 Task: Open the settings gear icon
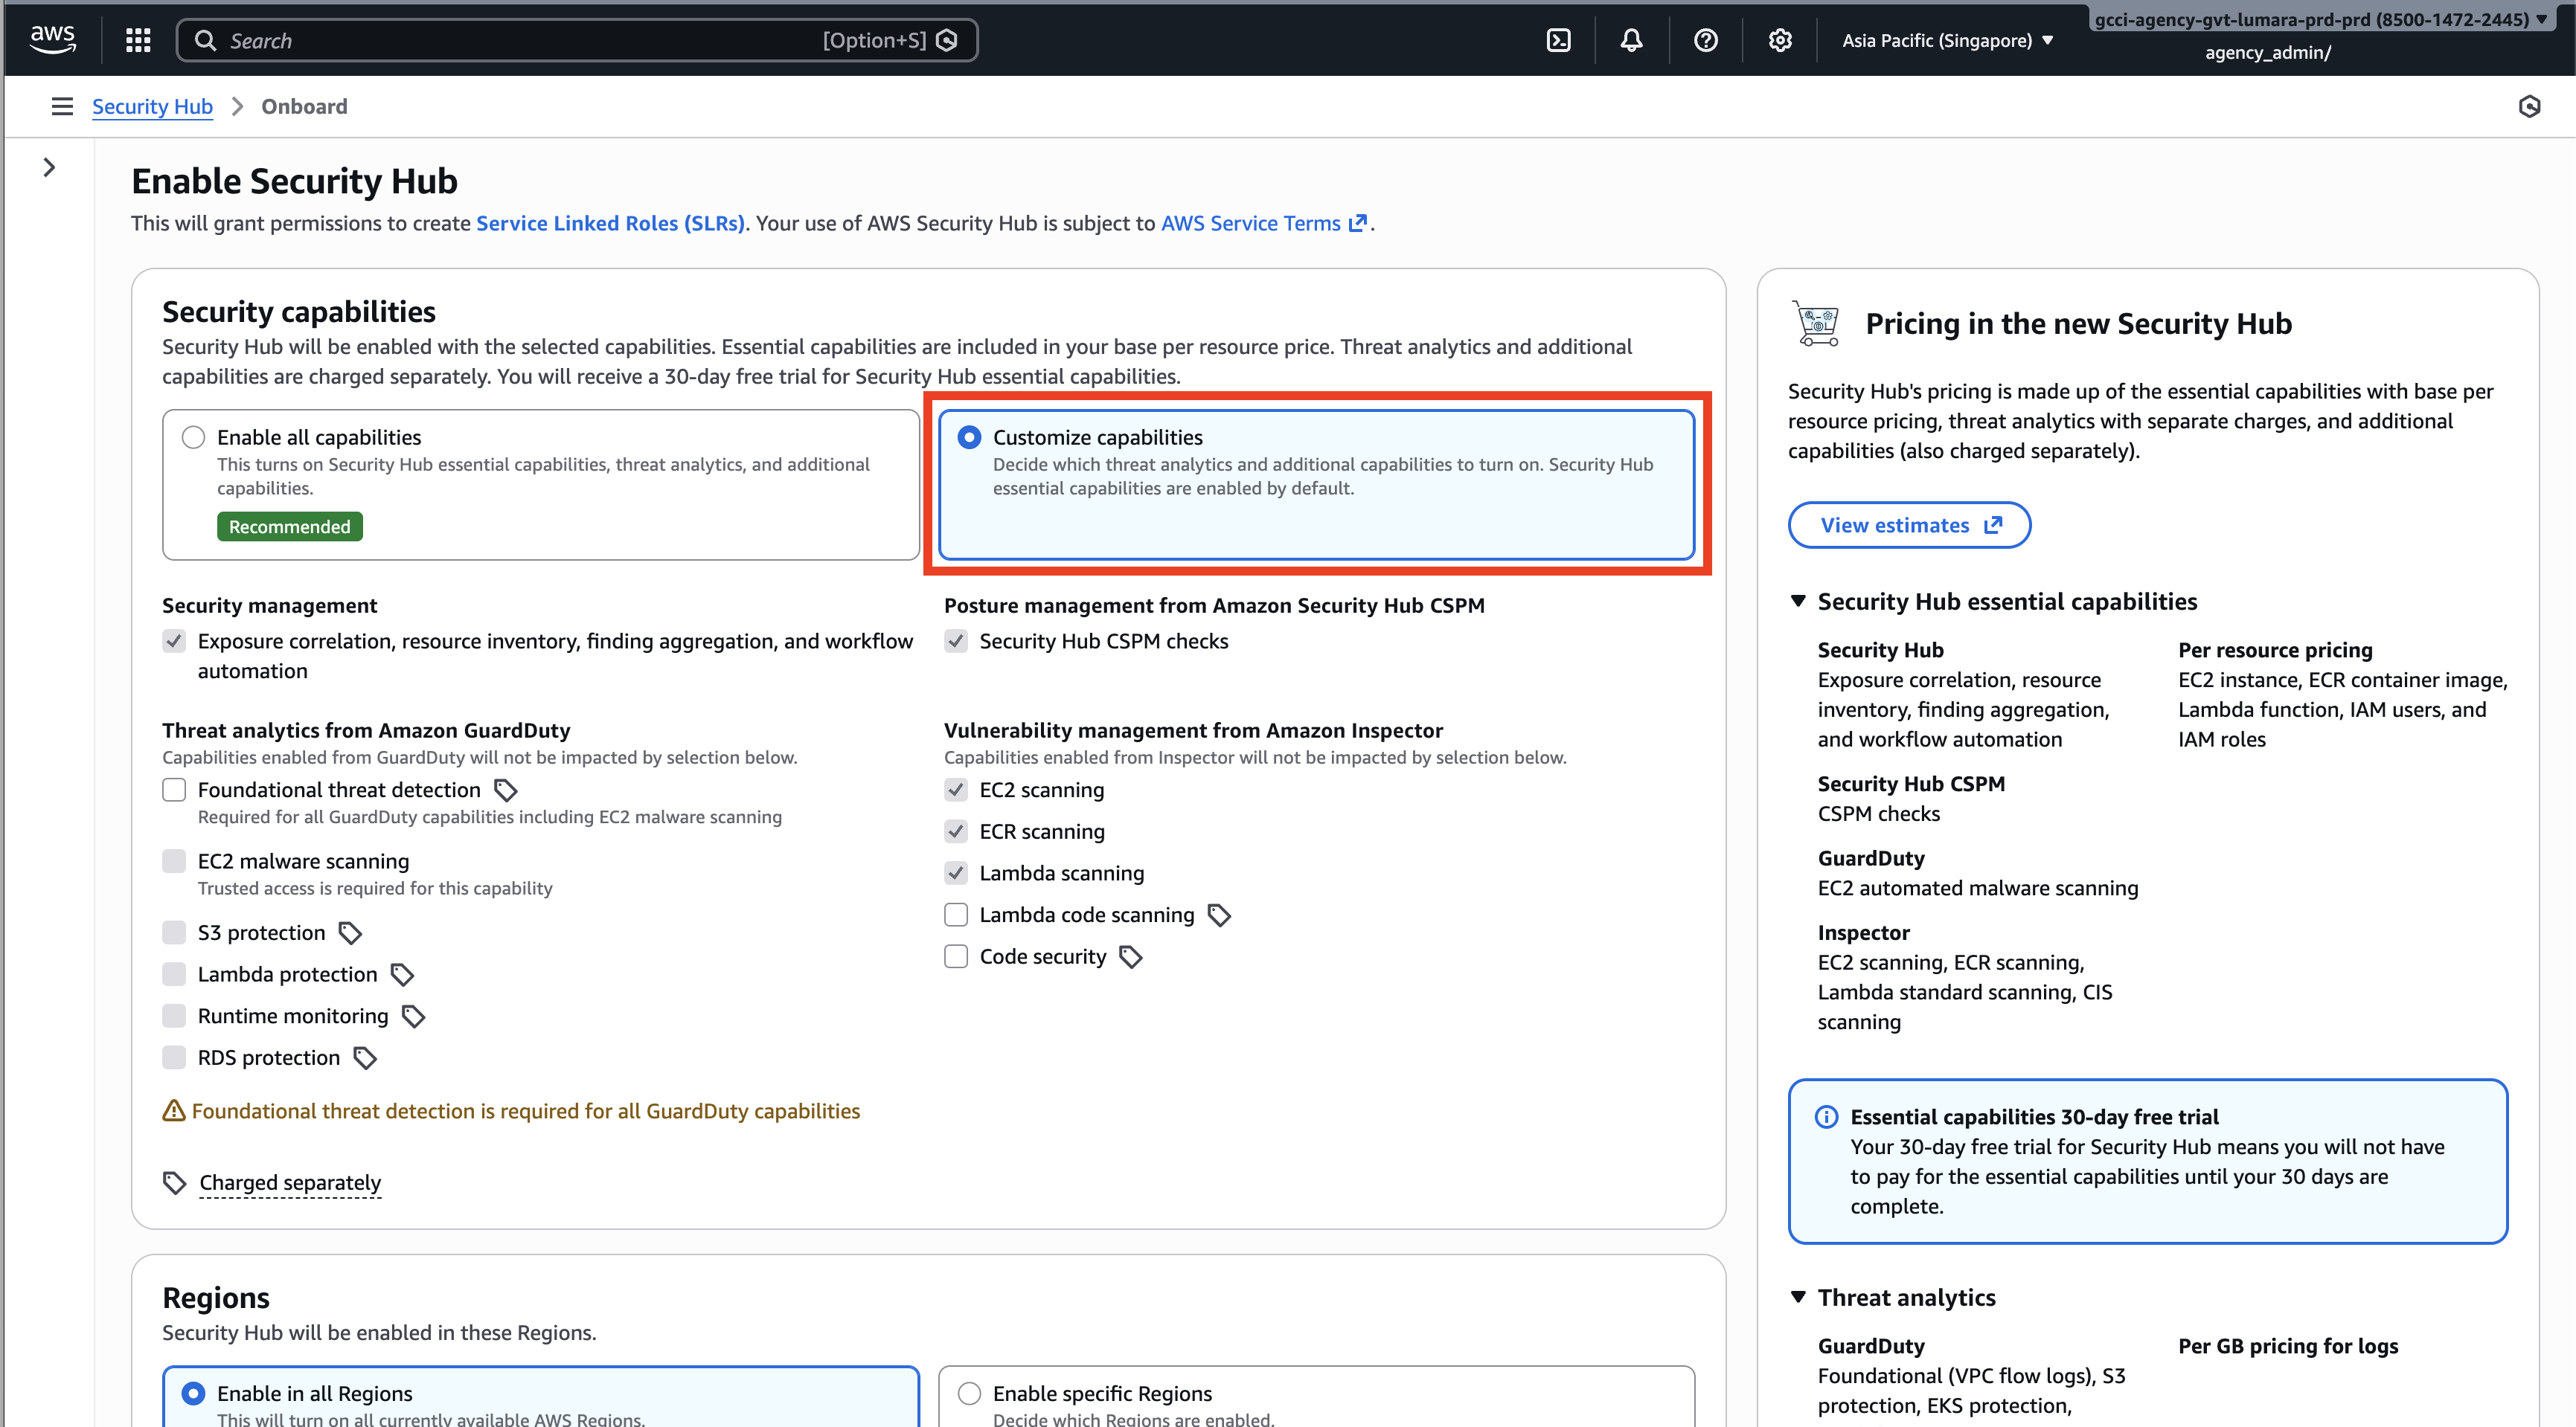[x=1779, y=40]
